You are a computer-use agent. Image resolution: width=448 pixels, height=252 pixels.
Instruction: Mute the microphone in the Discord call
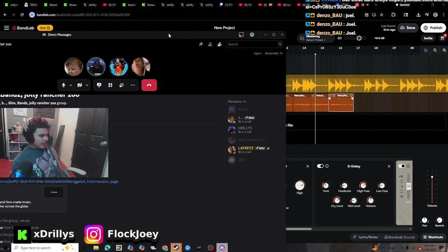point(63,85)
